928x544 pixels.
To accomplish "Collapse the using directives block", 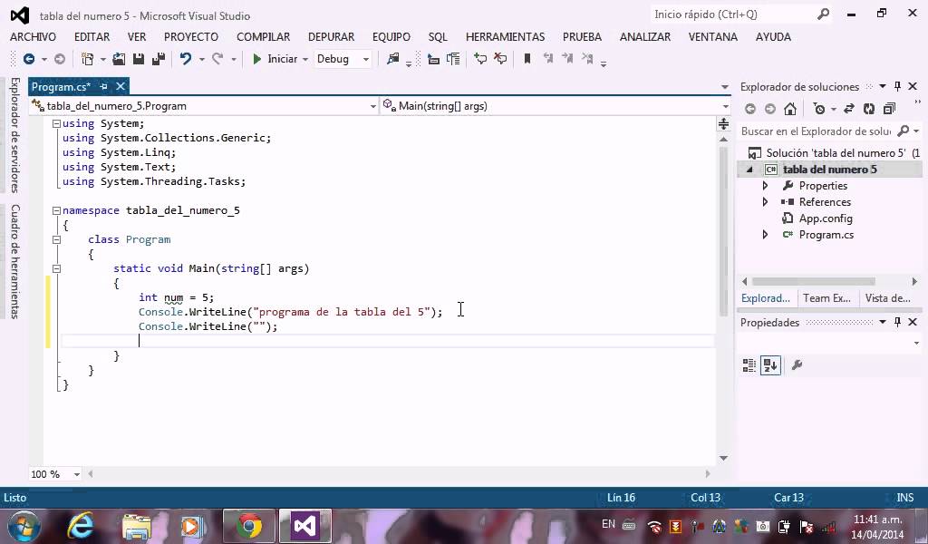I will pyautogui.click(x=56, y=123).
